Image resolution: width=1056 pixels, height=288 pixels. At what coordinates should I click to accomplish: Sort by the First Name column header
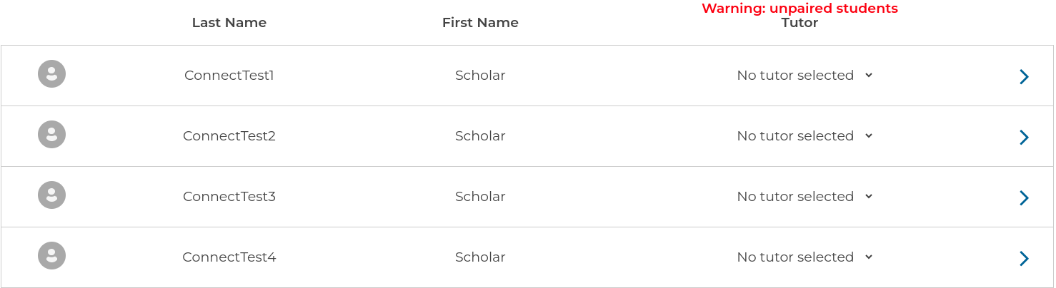click(x=480, y=23)
